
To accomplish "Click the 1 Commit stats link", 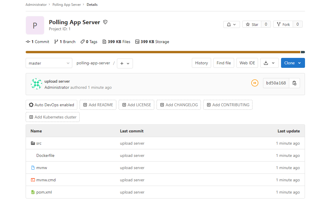I will coord(38,42).
